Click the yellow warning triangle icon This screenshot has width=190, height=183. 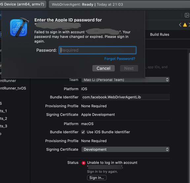[185, 25]
